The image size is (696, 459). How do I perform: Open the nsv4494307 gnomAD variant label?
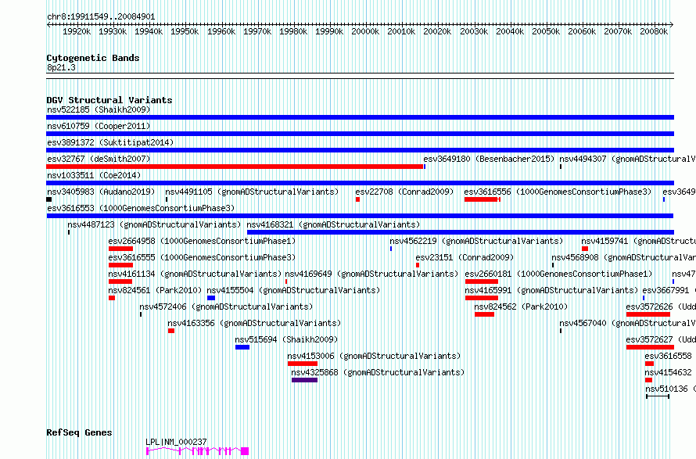627,159
